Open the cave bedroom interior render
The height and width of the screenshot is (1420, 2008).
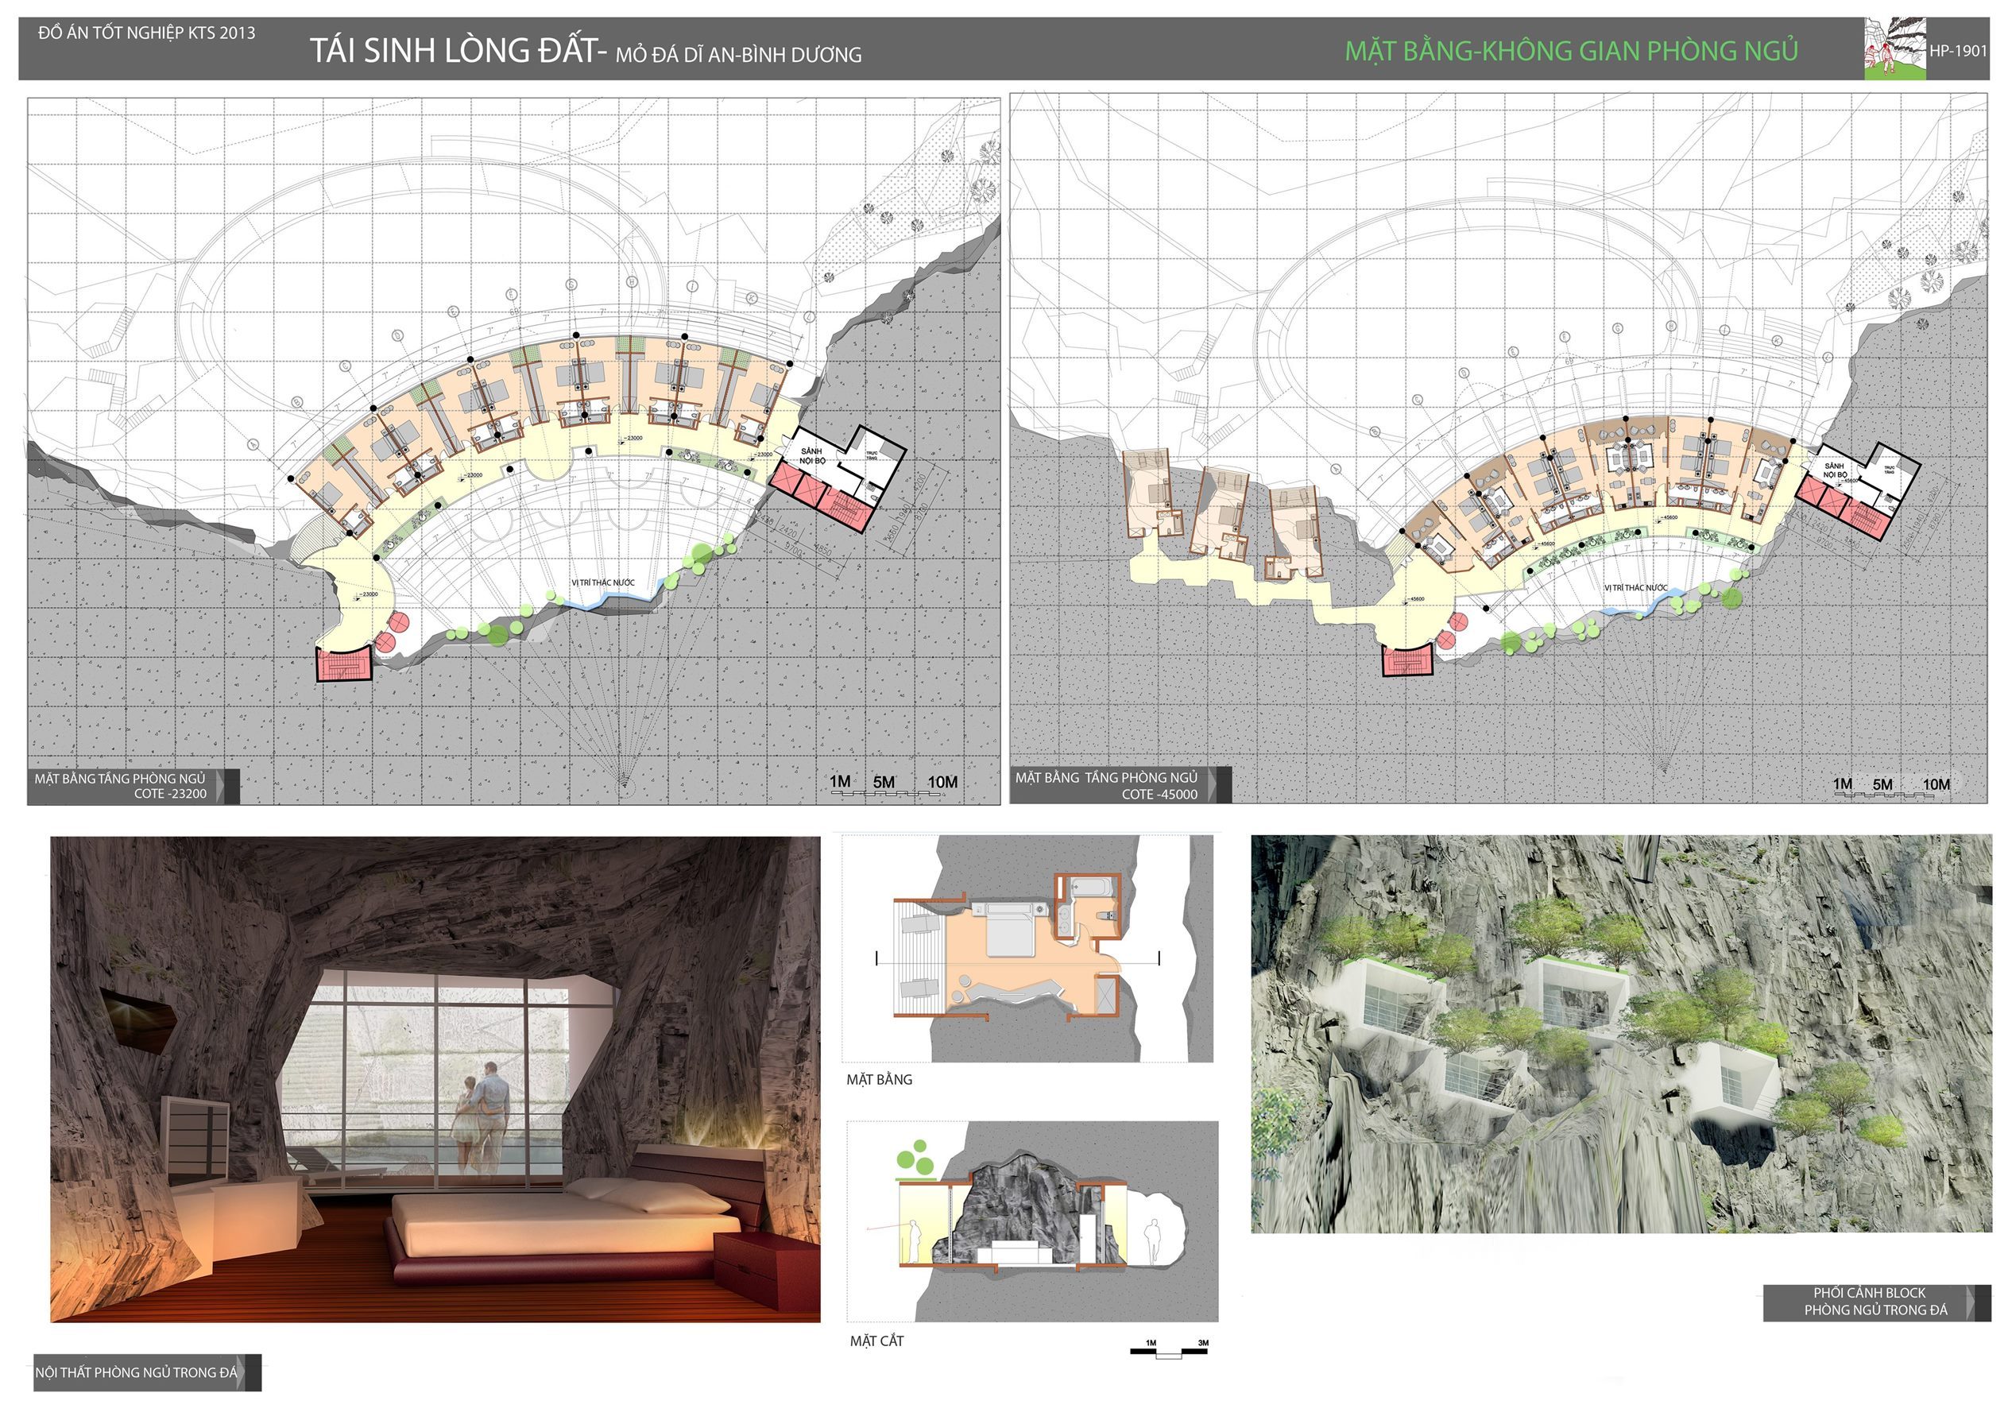click(x=435, y=1079)
